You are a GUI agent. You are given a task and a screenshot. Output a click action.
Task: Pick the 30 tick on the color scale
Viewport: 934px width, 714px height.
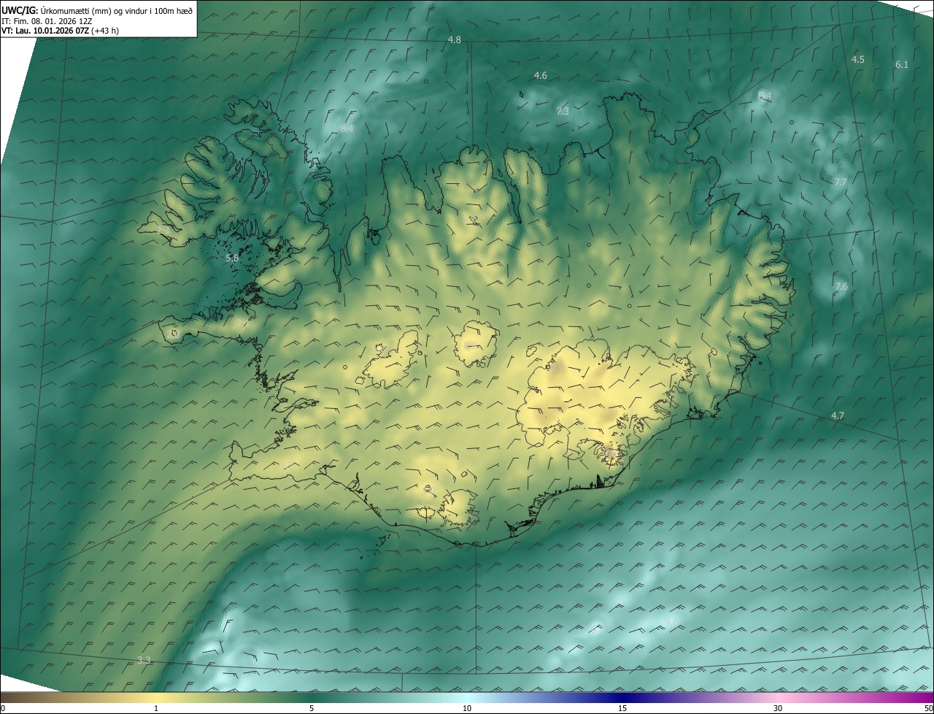(778, 708)
